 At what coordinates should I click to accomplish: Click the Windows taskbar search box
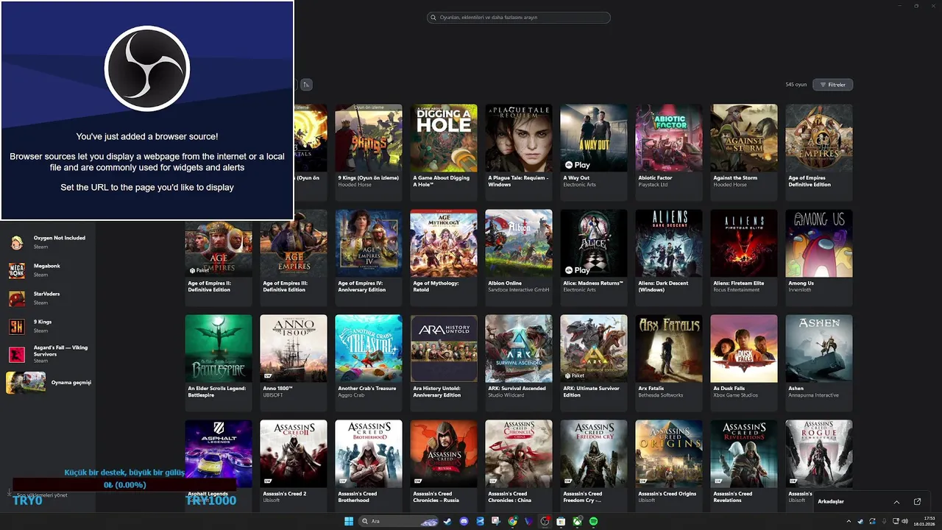[400, 521]
